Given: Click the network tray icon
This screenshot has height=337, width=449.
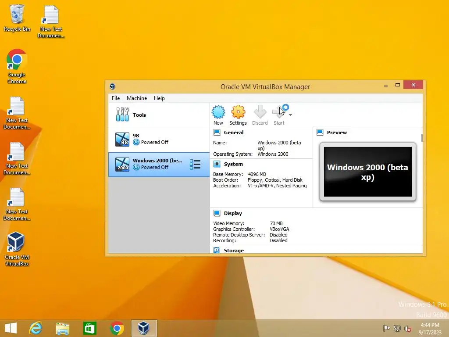Looking at the screenshot, I should 397,329.
